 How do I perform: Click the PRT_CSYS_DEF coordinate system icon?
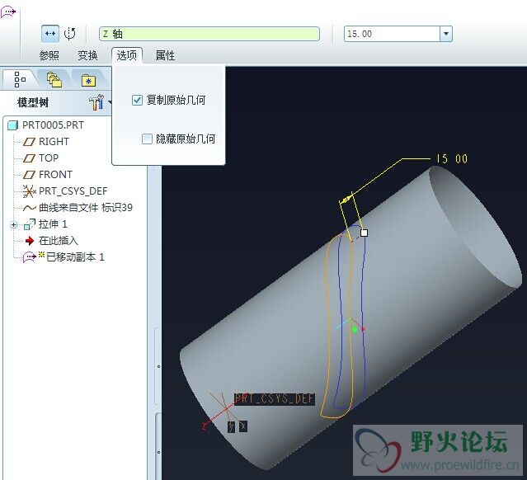click(29, 191)
